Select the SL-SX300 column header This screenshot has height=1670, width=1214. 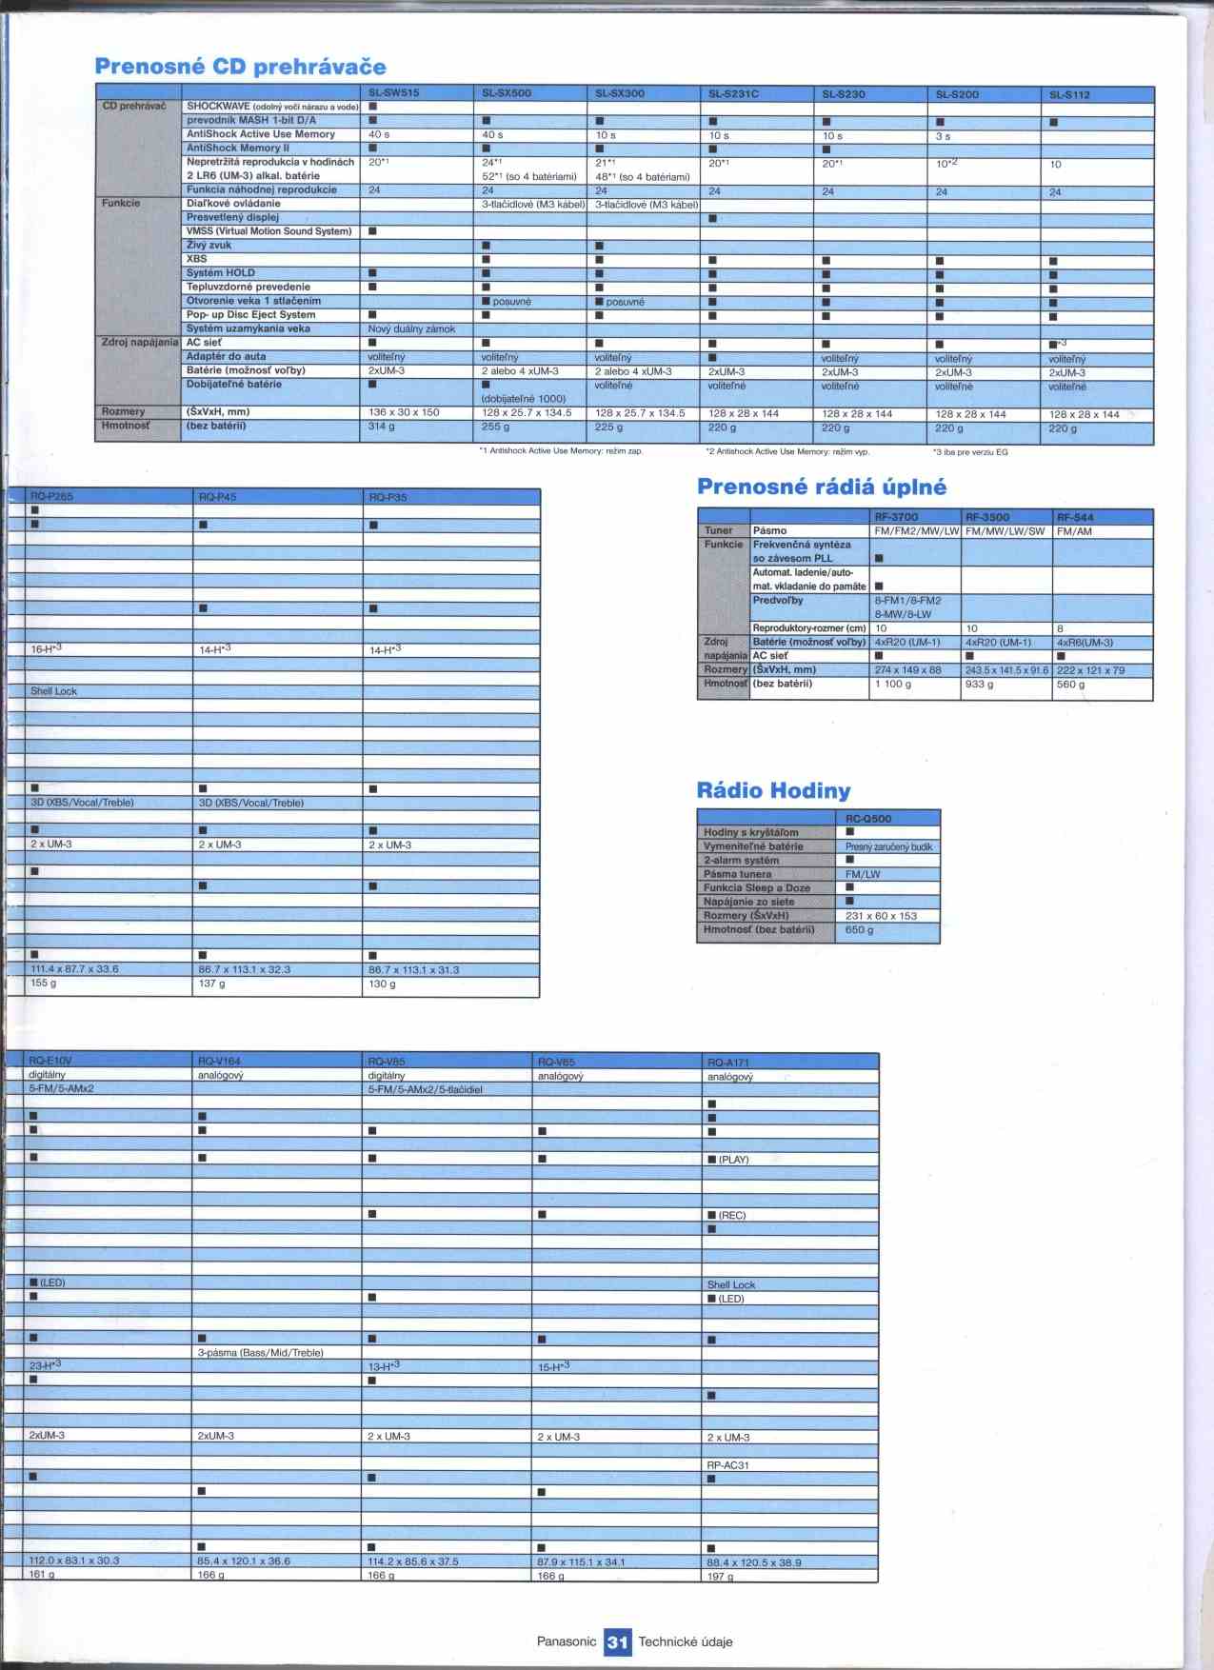(x=620, y=93)
